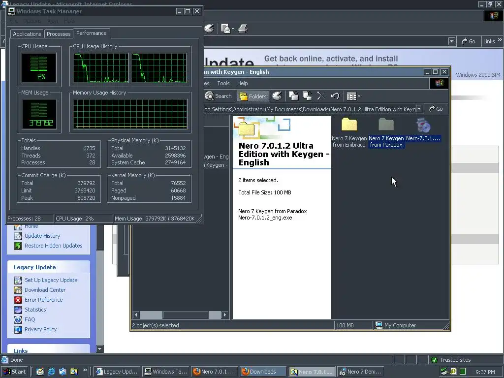Expand the Links toolbar chevron in Internet Explorer
The image size is (504, 378).
click(500, 40)
